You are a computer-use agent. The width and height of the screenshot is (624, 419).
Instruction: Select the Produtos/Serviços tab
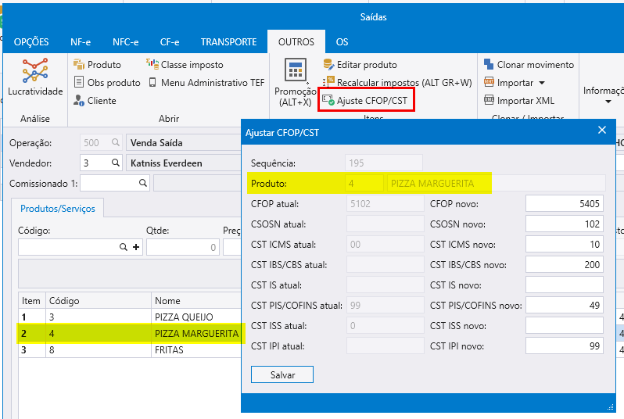(58, 209)
